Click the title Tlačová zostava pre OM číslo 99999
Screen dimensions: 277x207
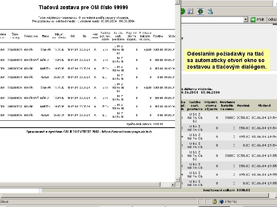click(x=83, y=7)
